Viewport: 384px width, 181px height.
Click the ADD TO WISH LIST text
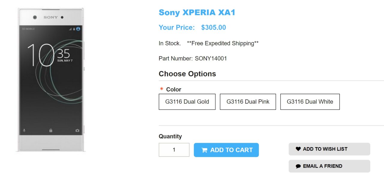click(325, 149)
